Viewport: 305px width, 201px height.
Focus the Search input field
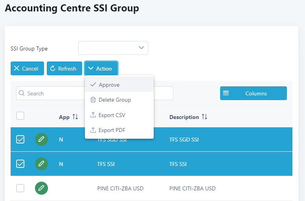(95, 93)
